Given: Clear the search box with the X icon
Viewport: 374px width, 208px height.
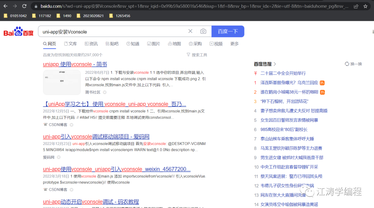Looking at the screenshot, I should (190, 31).
